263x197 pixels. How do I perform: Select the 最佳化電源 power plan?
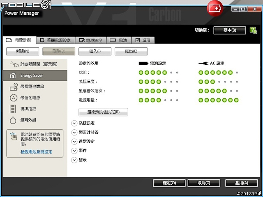click(x=35, y=98)
